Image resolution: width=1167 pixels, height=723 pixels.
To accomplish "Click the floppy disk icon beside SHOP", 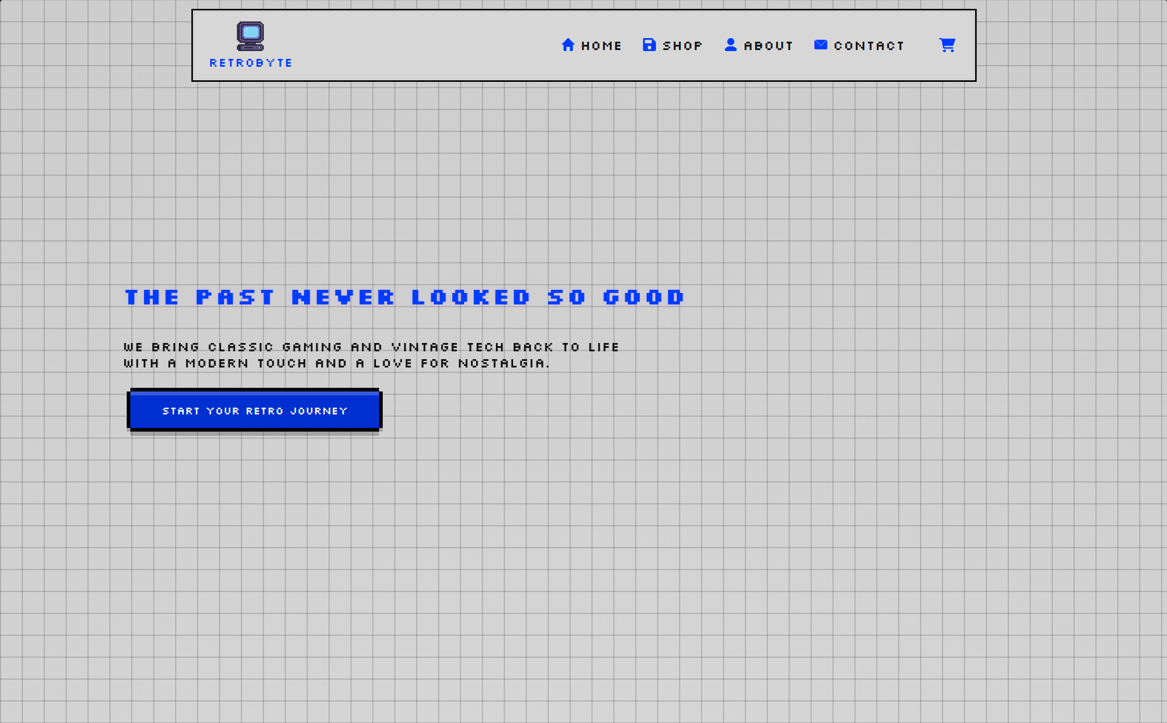I will coord(649,45).
